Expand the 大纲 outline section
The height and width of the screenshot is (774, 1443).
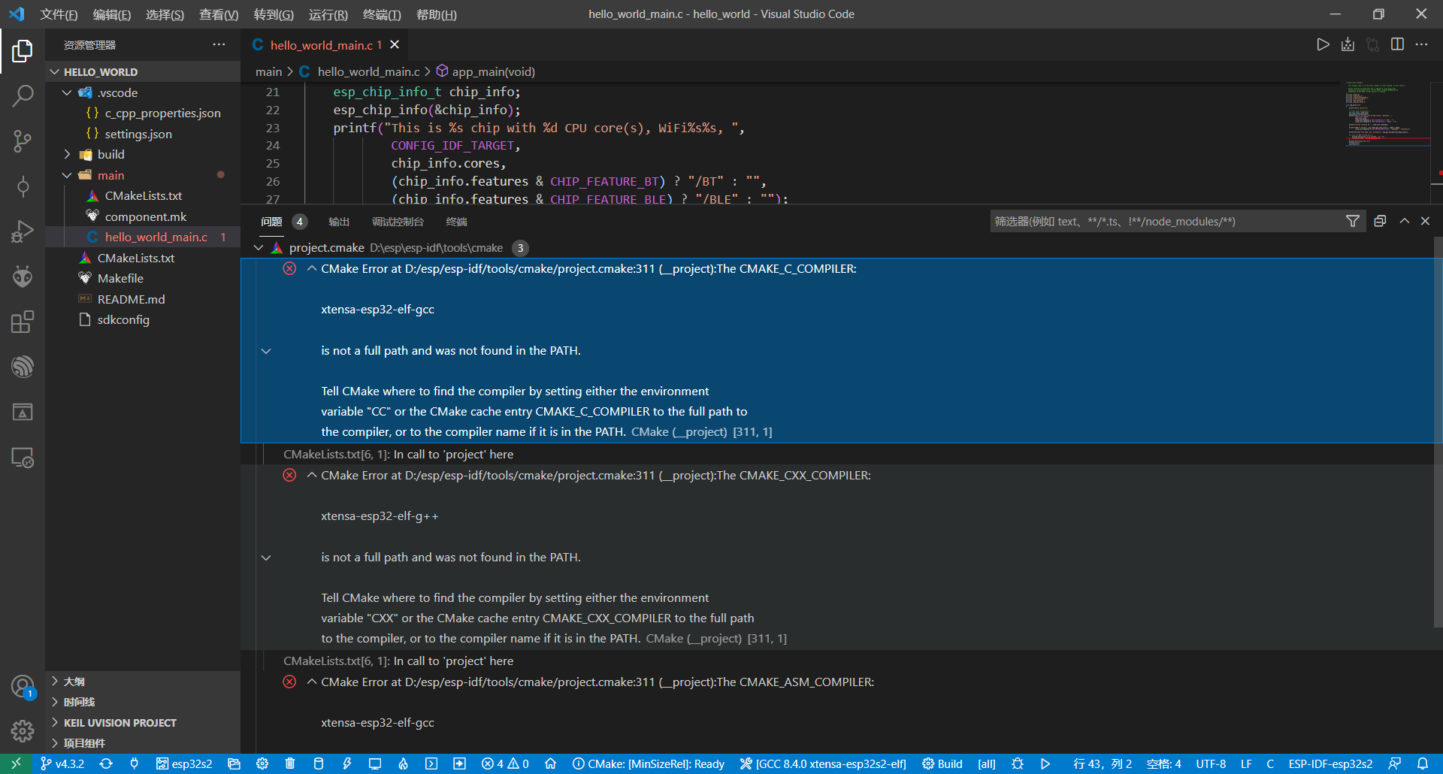tap(55, 681)
